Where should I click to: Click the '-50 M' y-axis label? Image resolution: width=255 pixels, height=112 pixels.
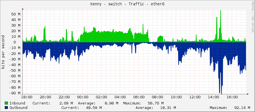[x=15, y=71]
